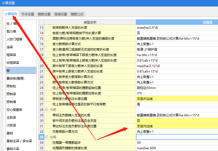Collapse the 柱帽 group in row 33

47,137
